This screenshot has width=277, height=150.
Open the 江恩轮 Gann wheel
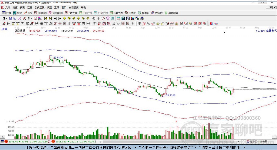coord(130,13)
